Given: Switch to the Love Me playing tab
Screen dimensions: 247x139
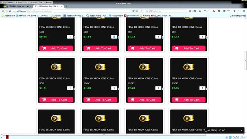Looking at the screenshot, I should tap(17, 7).
